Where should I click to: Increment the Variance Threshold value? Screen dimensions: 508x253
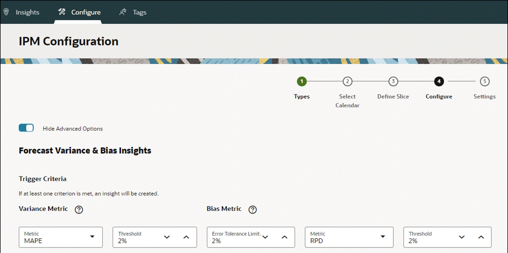[x=186, y=237]
